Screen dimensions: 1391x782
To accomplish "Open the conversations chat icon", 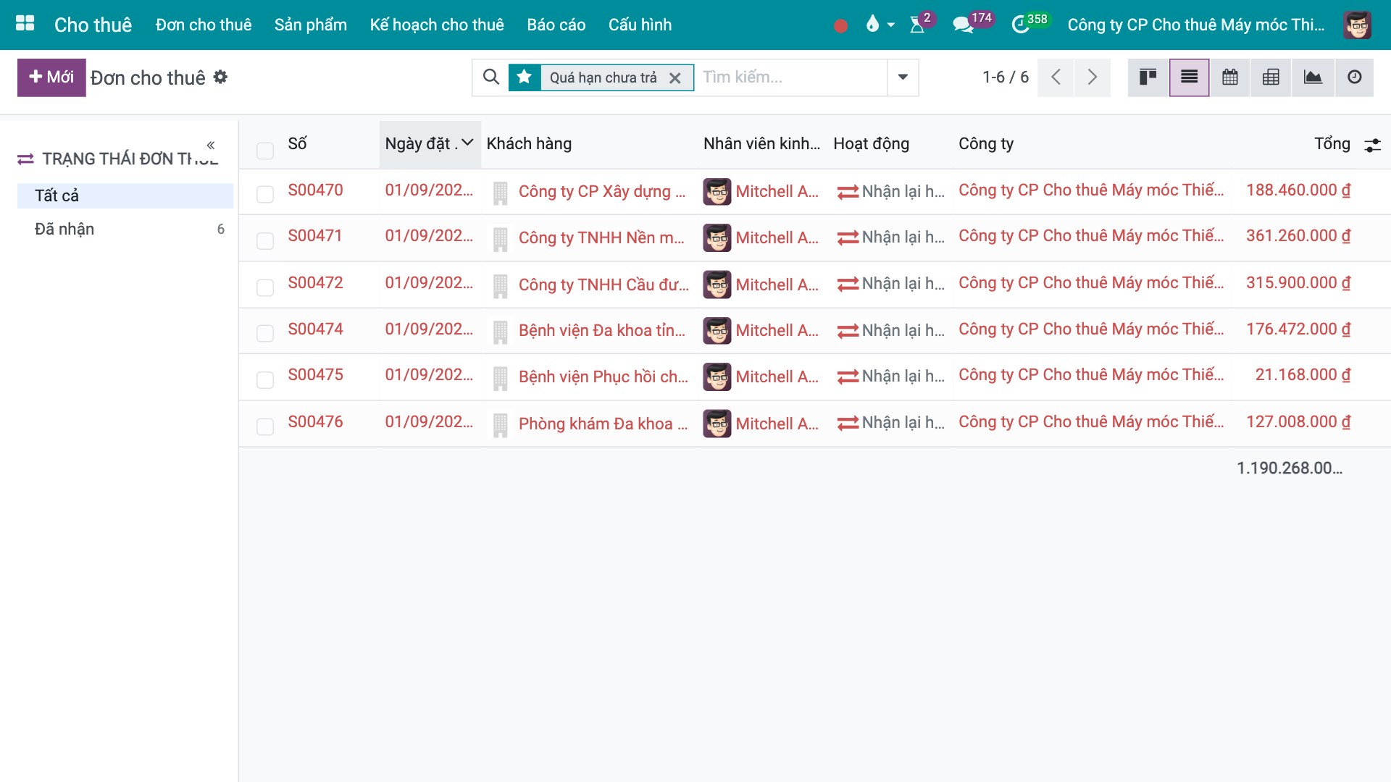I will (962, 25).
